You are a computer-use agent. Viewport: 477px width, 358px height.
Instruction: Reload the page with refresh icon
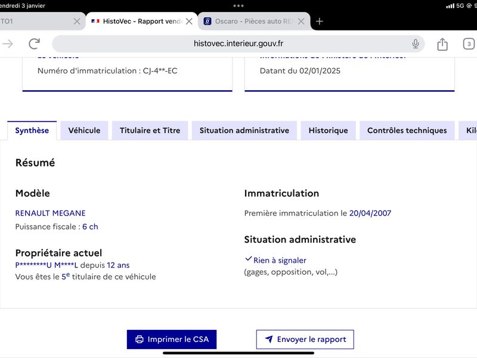coord(35,44)
